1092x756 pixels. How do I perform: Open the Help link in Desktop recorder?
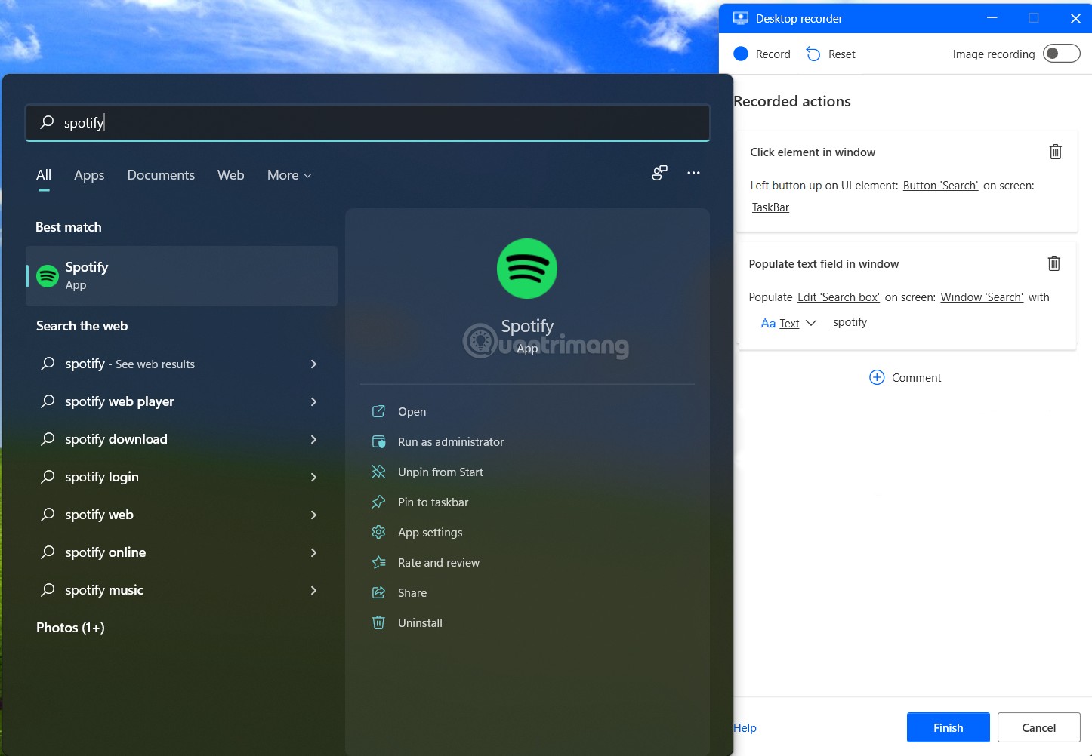[745, 727]
